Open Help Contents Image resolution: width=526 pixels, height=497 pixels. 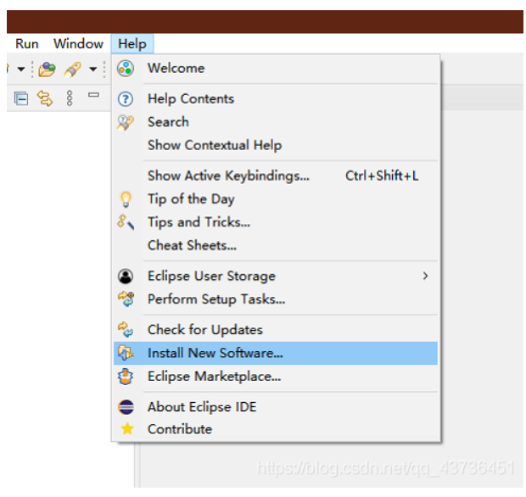pyautogui.click(x=275, y=99)
